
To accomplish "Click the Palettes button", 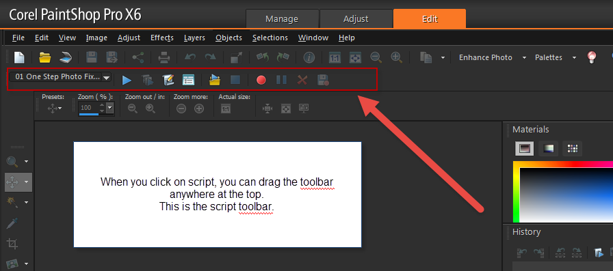I will (549, 58).
